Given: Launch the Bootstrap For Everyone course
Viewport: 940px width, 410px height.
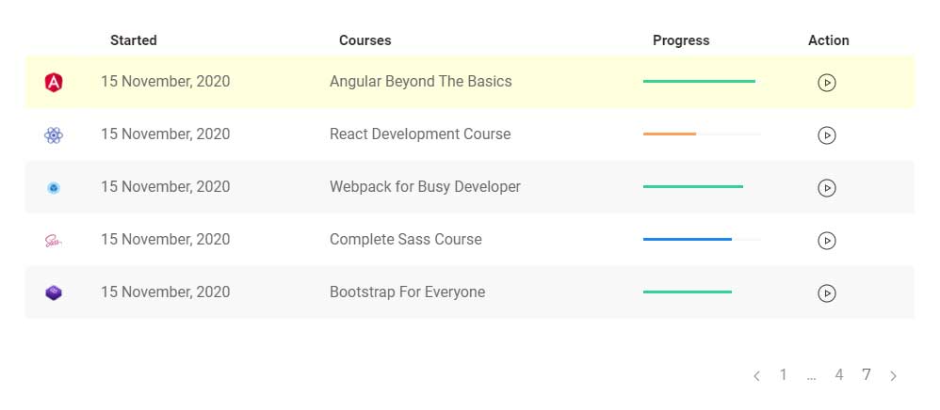Looking at the screenshot, I should click(x=827, y=293).
